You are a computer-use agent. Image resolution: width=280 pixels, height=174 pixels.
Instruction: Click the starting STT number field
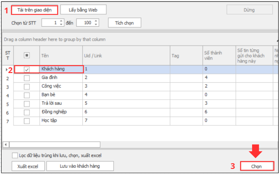click(50, 23)
